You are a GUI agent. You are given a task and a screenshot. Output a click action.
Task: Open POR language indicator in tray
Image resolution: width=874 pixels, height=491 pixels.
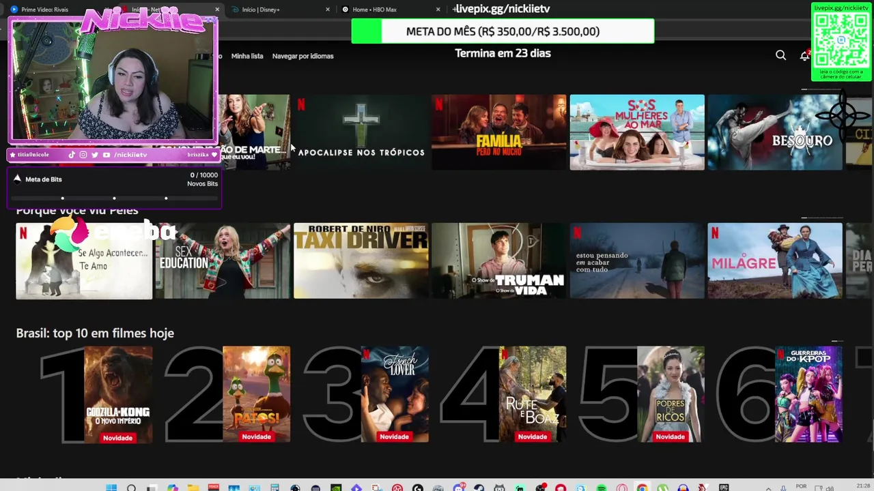(802, 486)
